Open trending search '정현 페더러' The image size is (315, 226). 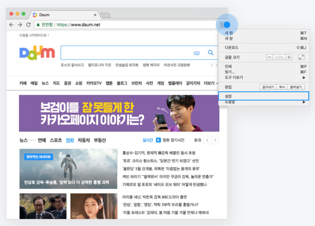[x=151, y=65]
